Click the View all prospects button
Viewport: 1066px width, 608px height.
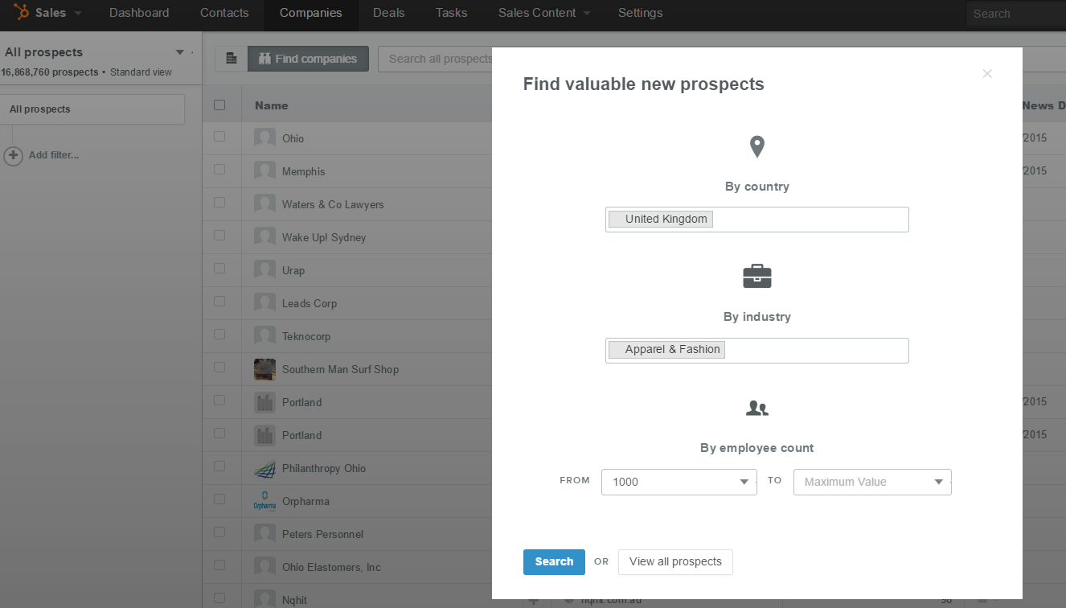tap(675, 562)
